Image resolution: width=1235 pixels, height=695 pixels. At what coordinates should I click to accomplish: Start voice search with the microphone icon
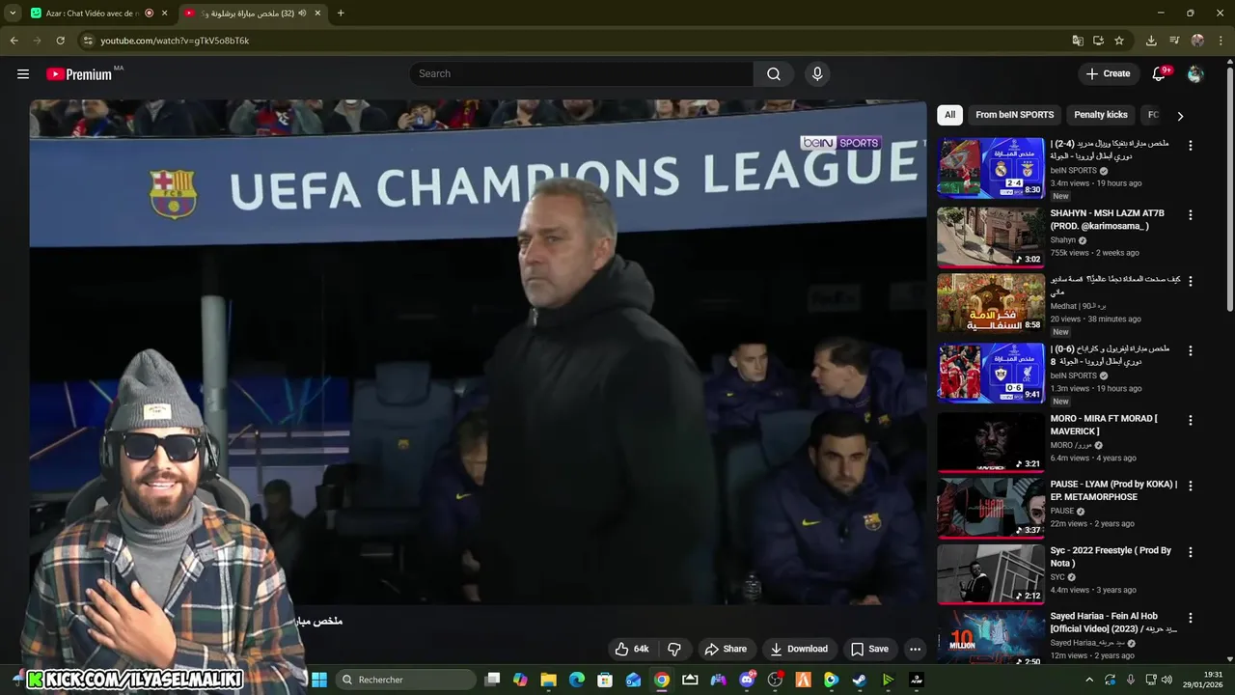817,74
